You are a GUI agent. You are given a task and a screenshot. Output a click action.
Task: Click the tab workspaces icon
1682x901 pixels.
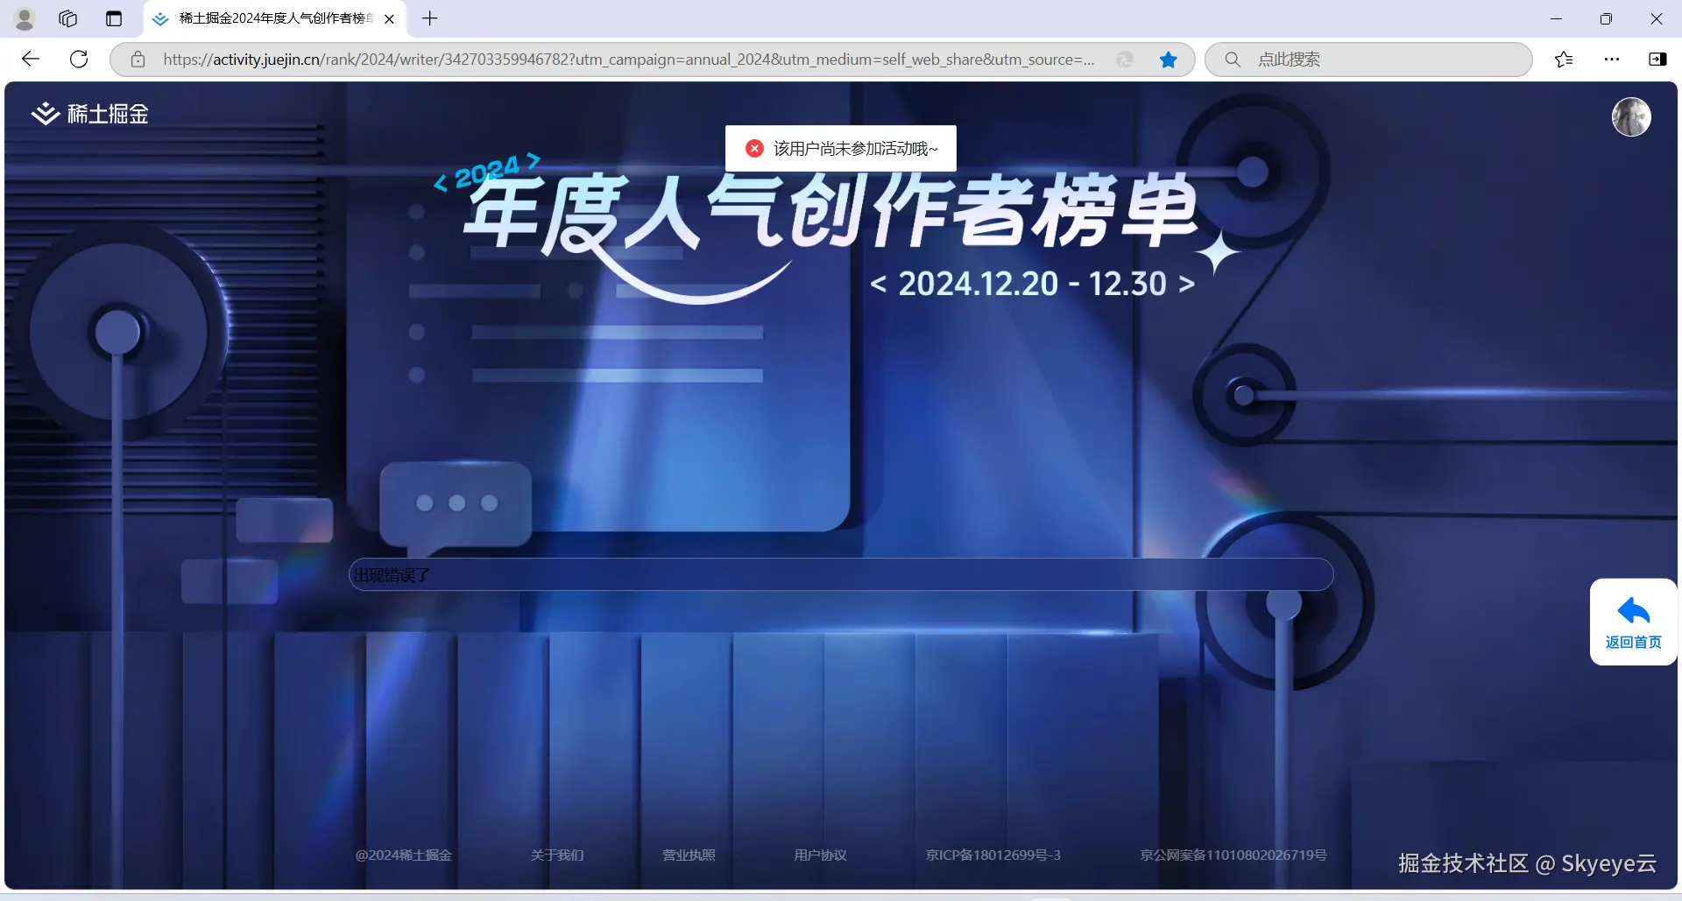click(x=67, y=18)
